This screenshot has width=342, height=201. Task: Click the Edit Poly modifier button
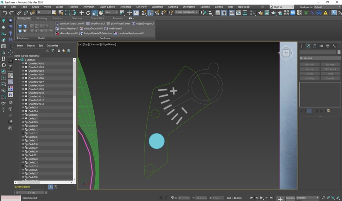point(310,65)
